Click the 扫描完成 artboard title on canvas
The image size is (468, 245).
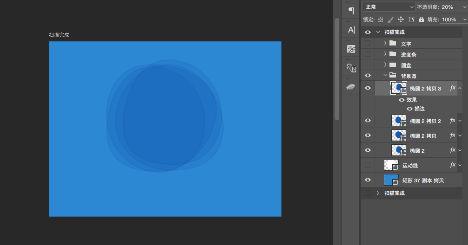59,35
